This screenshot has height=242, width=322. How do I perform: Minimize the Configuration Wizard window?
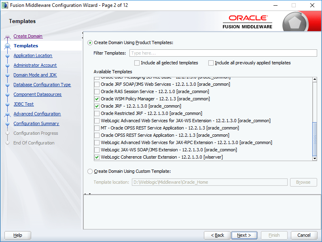pos(275,5)
